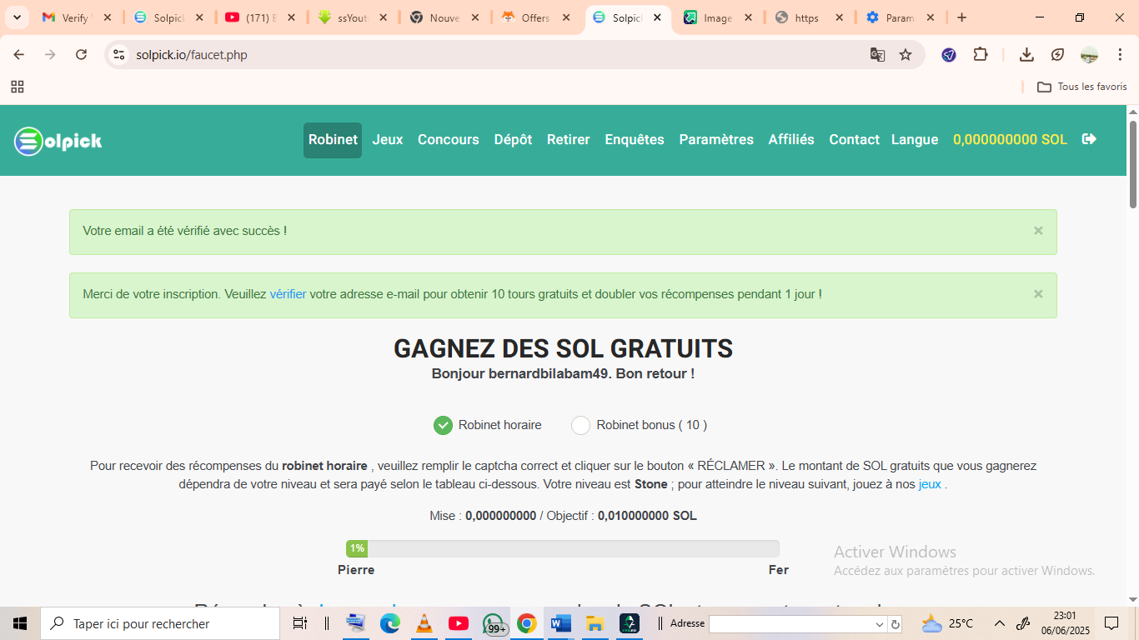The image size is (1139, 640).
Task: Open the Affiliés menu item
Action: click(791, 140)
